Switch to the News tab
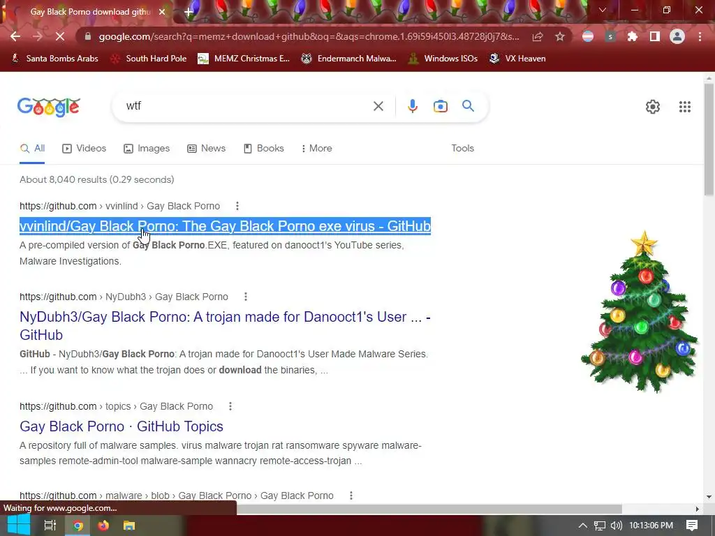715x536 pixels. click(206, 148)
